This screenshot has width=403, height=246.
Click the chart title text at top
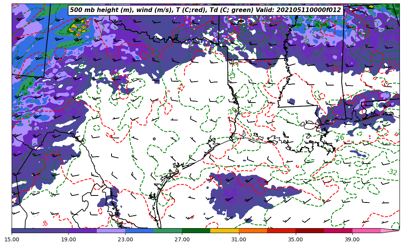click(205, 10)
